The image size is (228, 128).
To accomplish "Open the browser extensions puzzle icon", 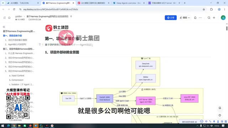I will (211, 9).
